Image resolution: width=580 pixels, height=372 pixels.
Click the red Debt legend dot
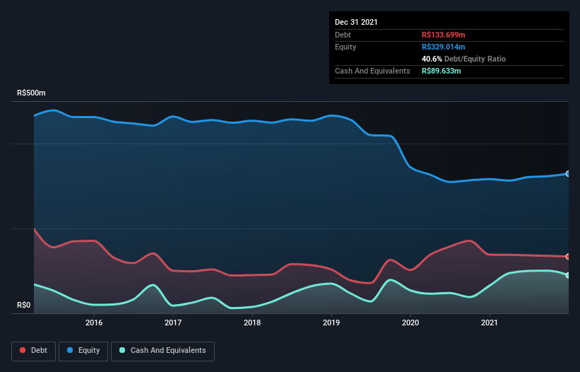[23, 350]
